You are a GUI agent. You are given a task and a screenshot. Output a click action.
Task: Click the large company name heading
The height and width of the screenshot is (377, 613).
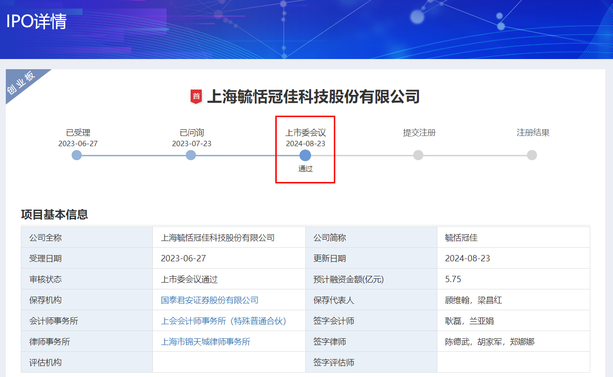coord(313,97)
